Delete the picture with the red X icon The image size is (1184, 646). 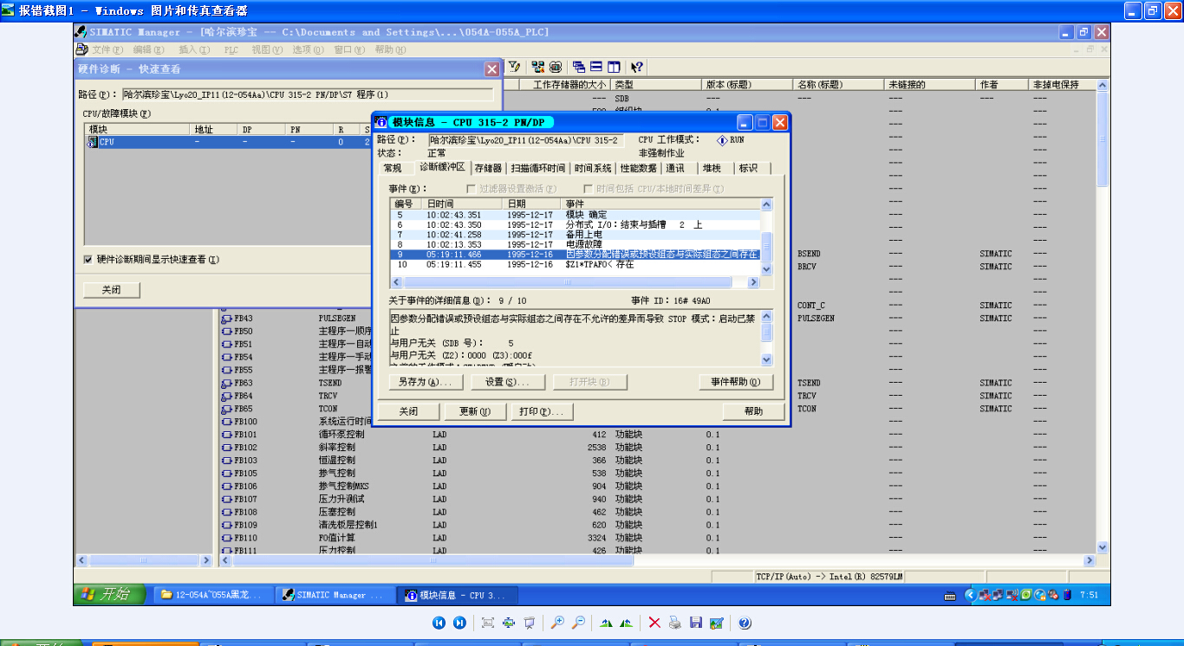[654, 623]
